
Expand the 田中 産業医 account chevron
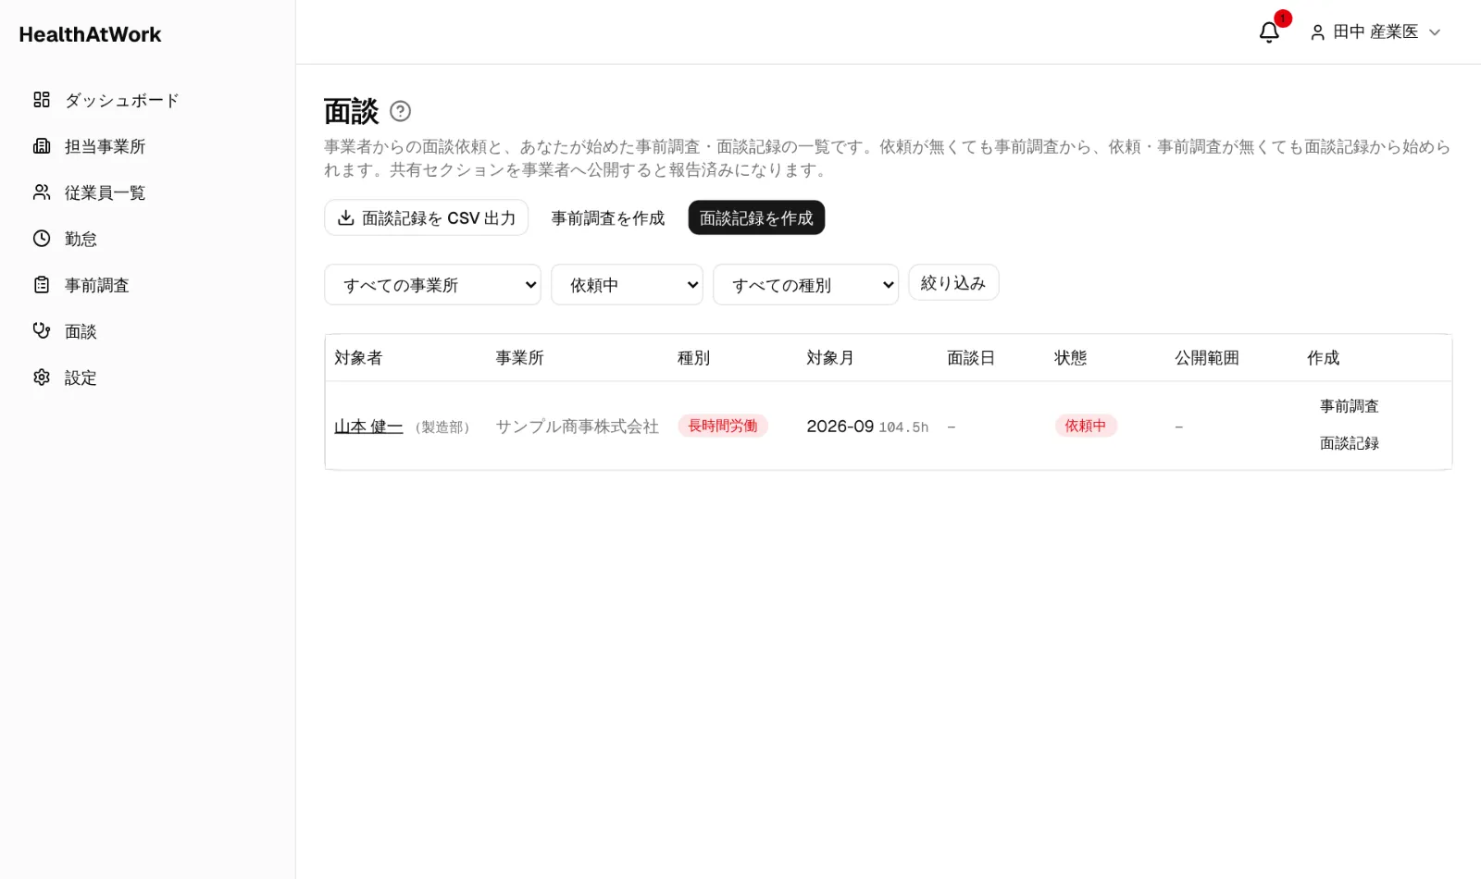click(1435, 32)
